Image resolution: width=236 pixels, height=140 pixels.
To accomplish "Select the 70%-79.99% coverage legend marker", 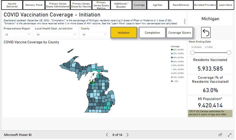I will 172,53.
